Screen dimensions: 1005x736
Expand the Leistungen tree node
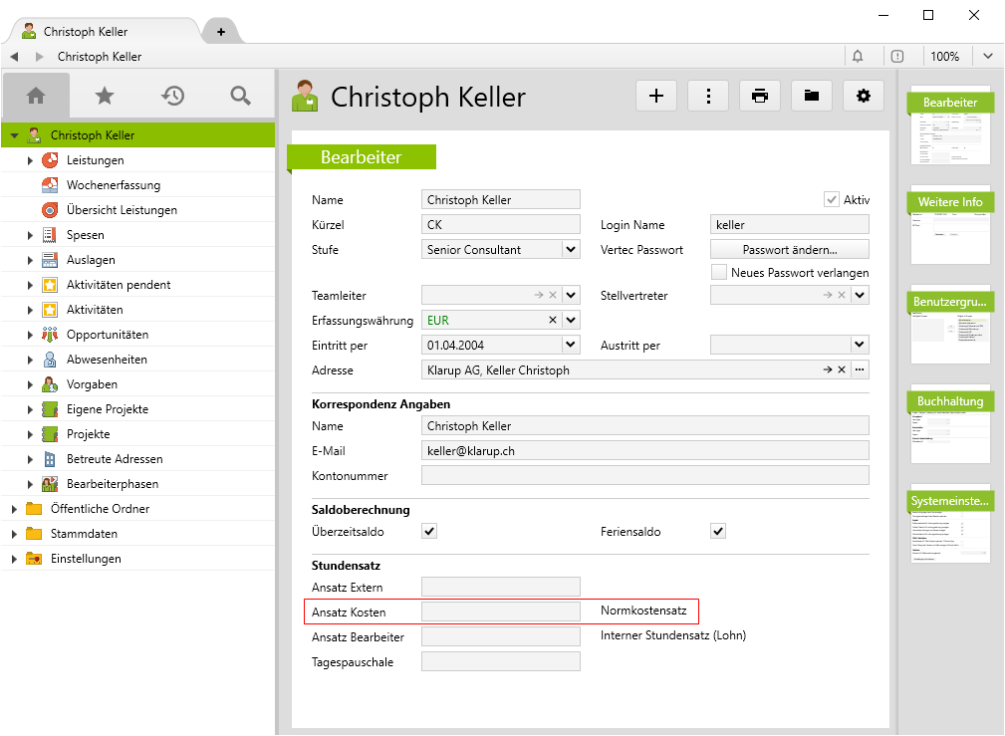point(30,160)
